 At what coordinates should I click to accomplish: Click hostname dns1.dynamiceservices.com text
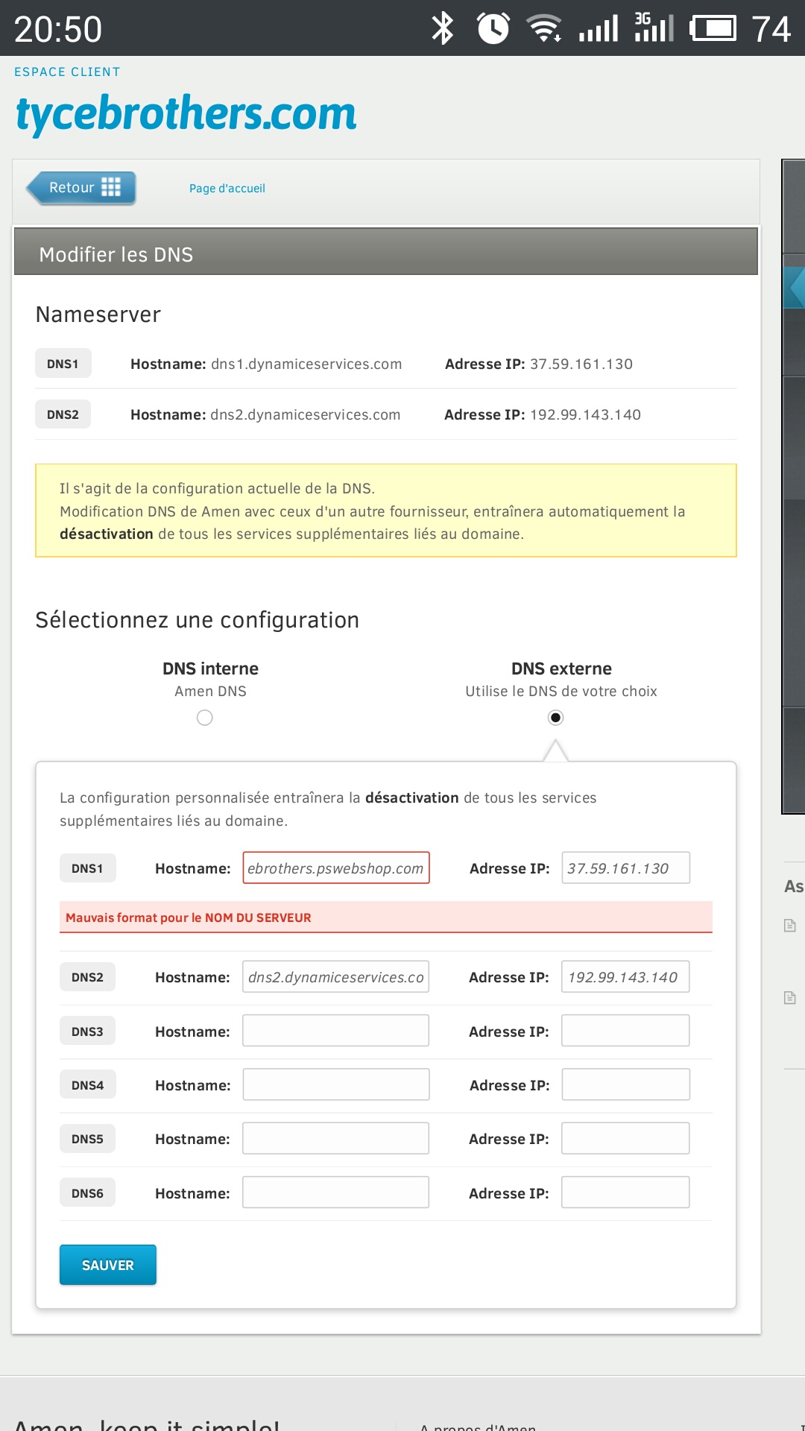coord(306,364)
